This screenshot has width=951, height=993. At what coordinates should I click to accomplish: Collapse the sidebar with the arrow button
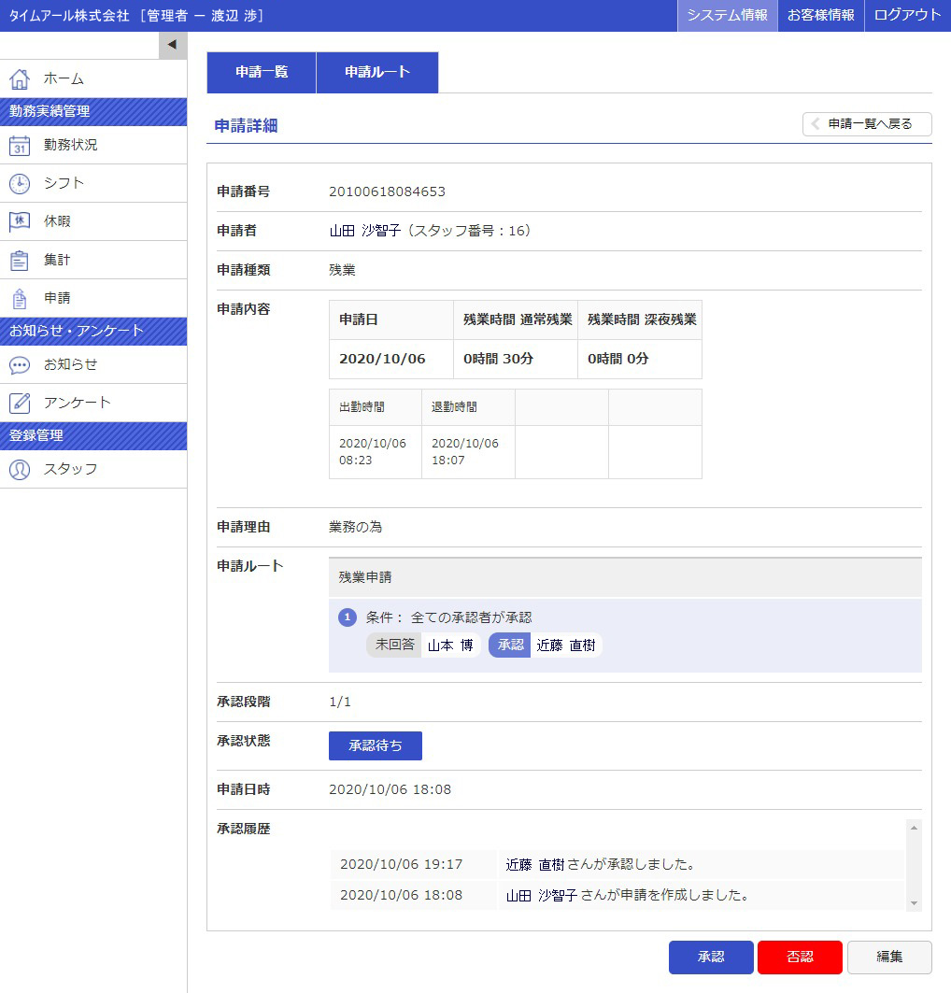coord(173,45)
